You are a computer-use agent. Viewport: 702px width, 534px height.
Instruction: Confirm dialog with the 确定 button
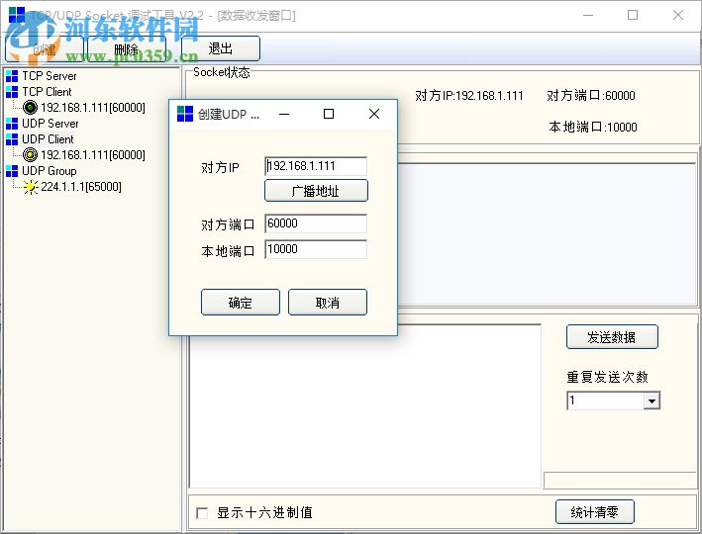tap(241, 303)
